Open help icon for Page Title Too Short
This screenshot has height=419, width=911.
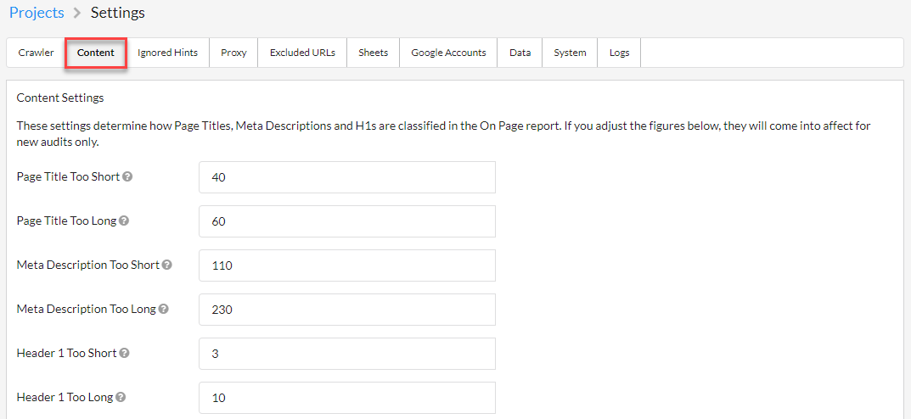coord(128,177)
